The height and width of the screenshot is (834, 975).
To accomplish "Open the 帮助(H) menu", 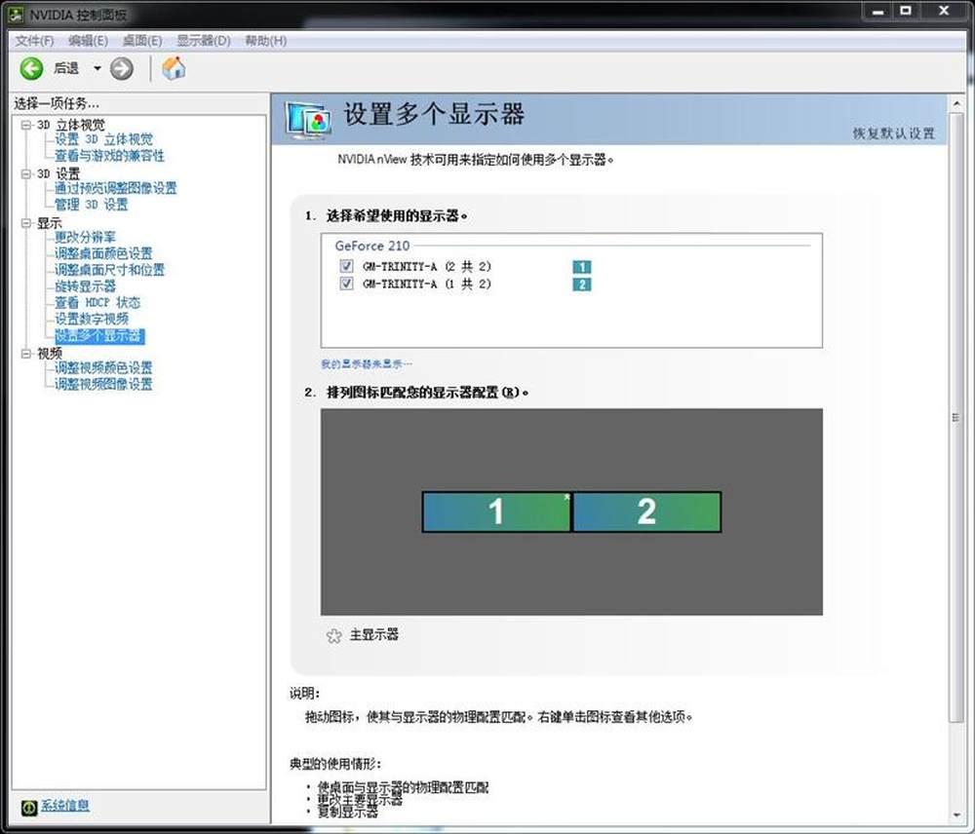I will [266, 41].
